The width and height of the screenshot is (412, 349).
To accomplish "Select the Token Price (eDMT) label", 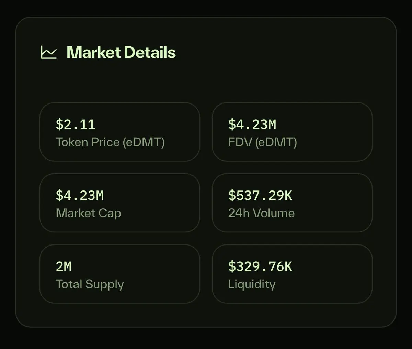I will [110, 142].
